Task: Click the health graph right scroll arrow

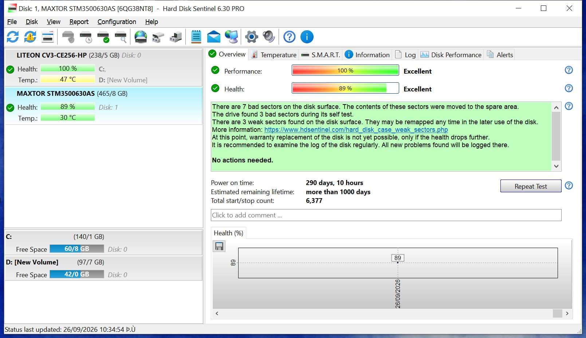Action: (567, 313)
